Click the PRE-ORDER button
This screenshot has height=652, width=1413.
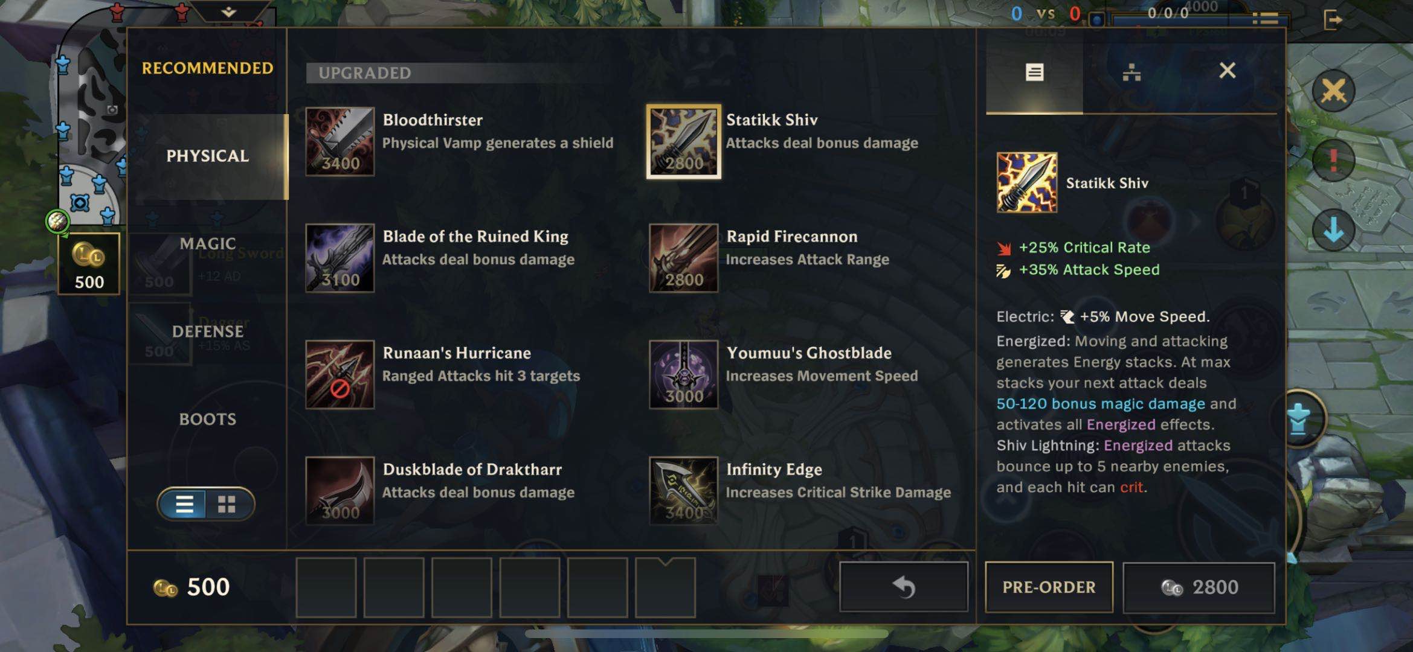1049,587
